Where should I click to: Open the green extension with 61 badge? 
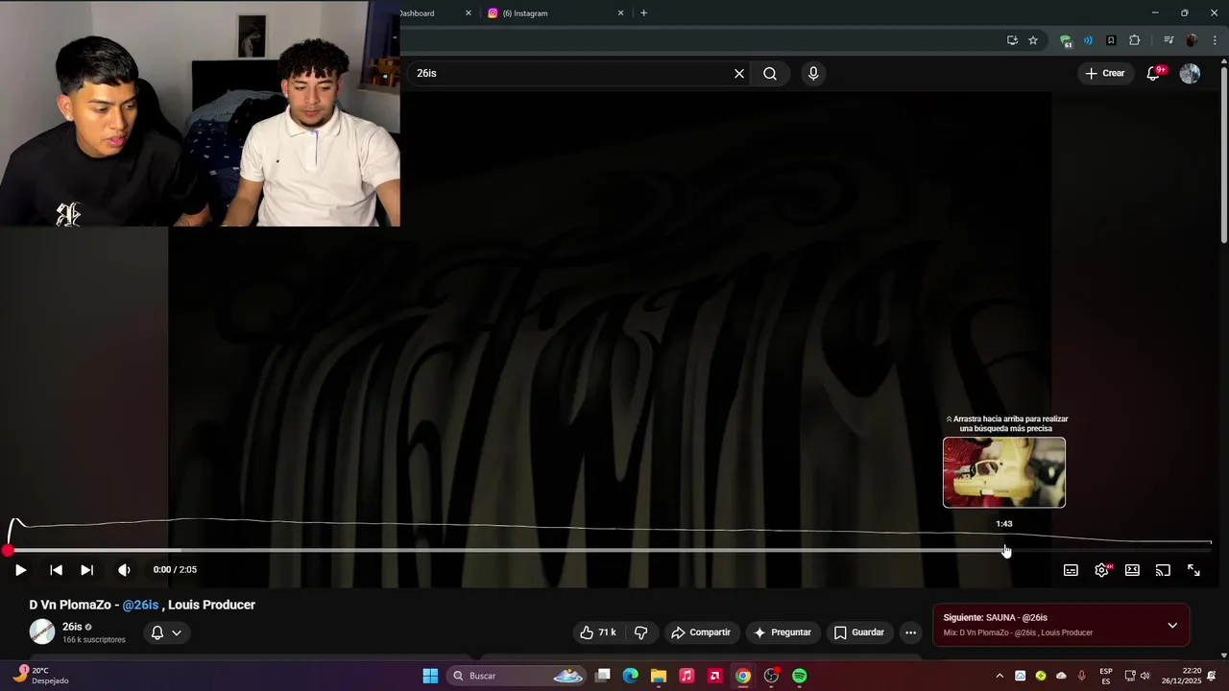1066,40
